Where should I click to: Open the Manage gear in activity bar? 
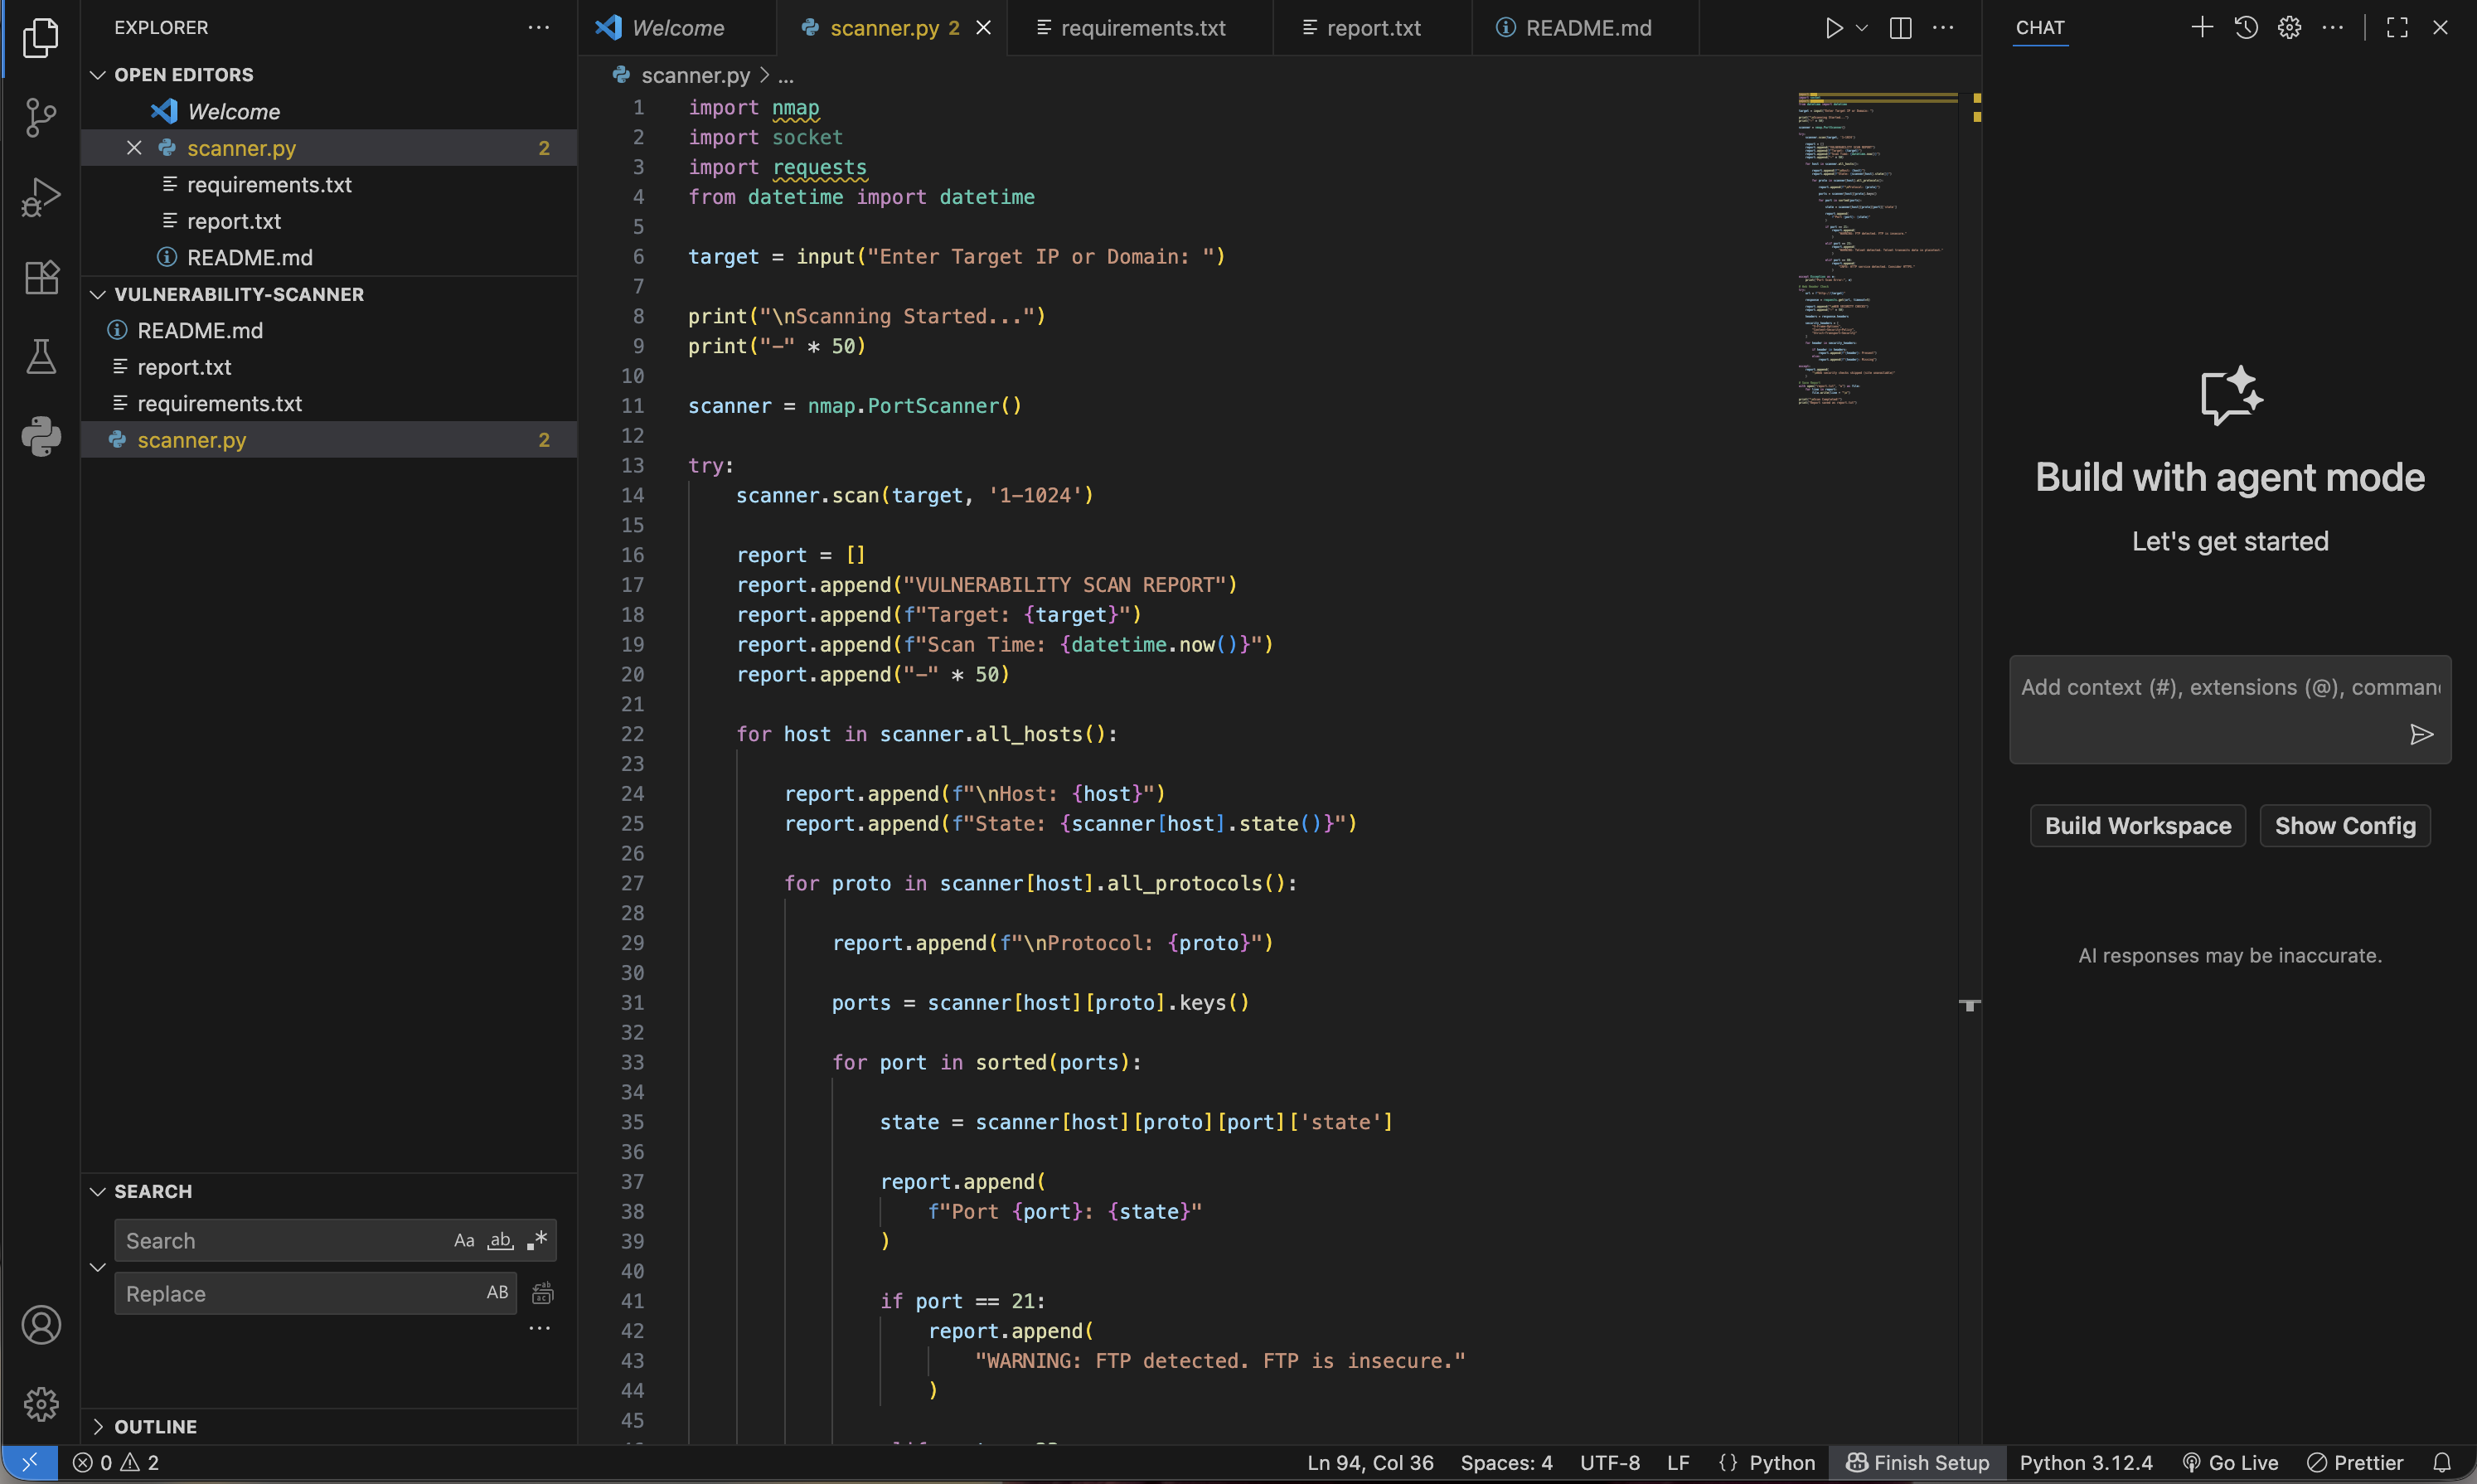pyautogui.click(x=41, y=1404)
